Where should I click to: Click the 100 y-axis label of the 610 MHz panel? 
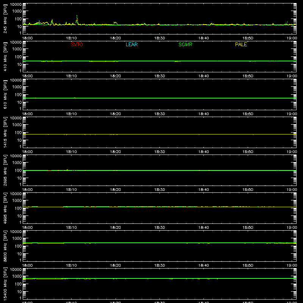pyautogui.click(x=18, y=95)
